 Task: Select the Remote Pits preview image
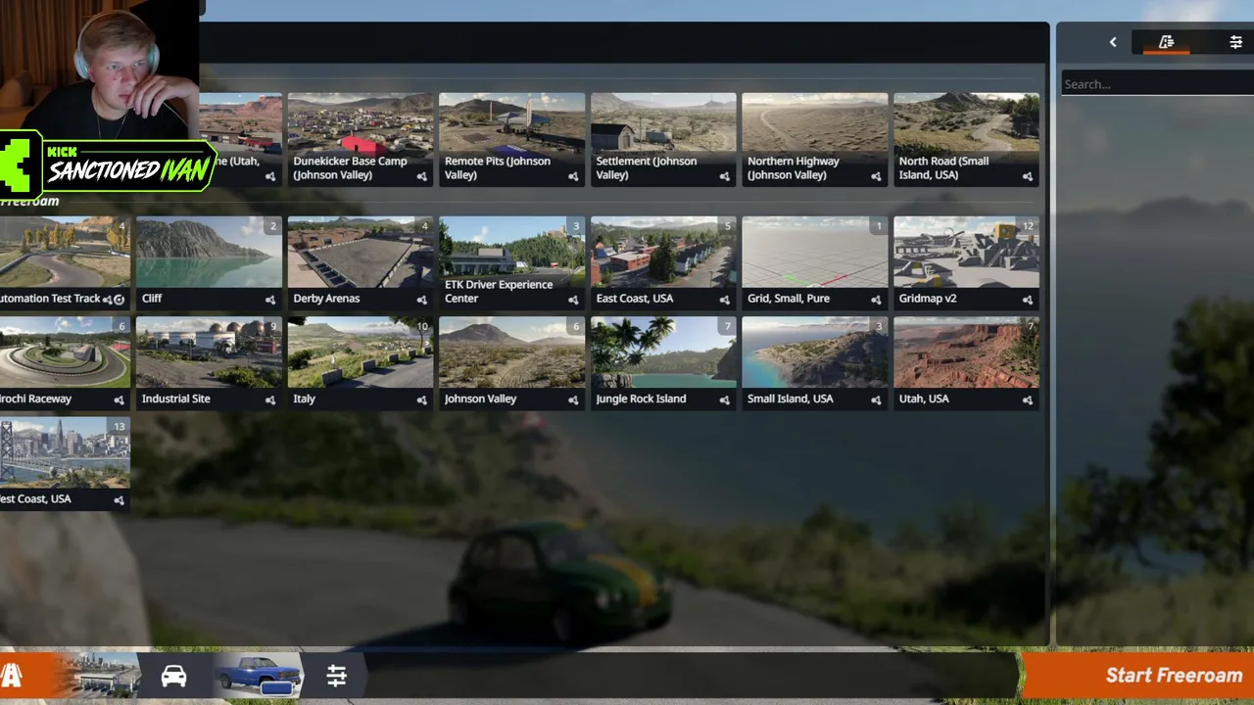click(x=512, y=122)
